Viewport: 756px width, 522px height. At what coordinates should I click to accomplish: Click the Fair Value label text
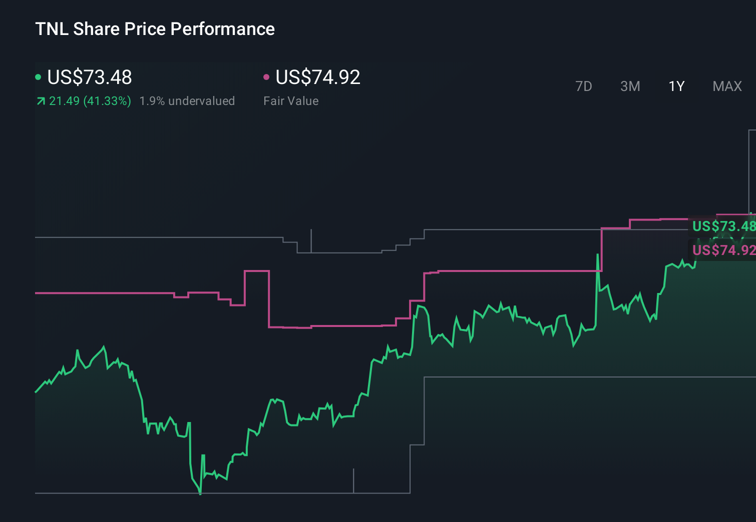[291, 101]
